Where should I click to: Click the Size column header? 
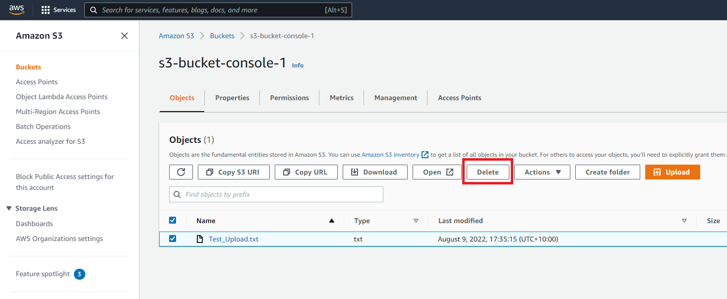click(x=713, y=221)
